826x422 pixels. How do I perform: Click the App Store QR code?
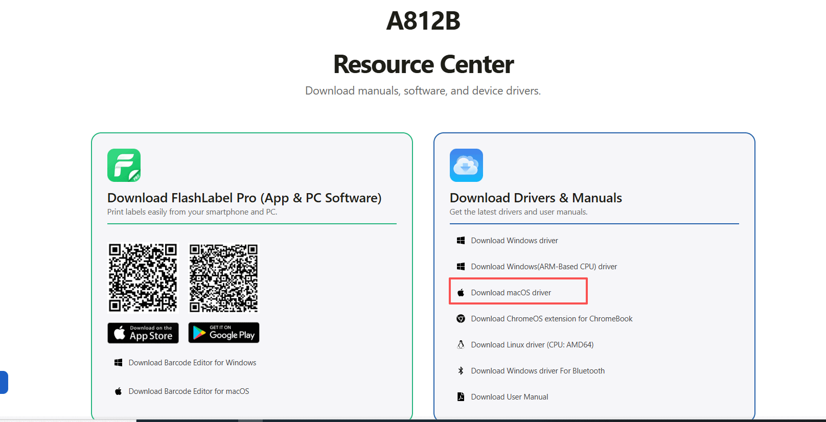(143, 277)
